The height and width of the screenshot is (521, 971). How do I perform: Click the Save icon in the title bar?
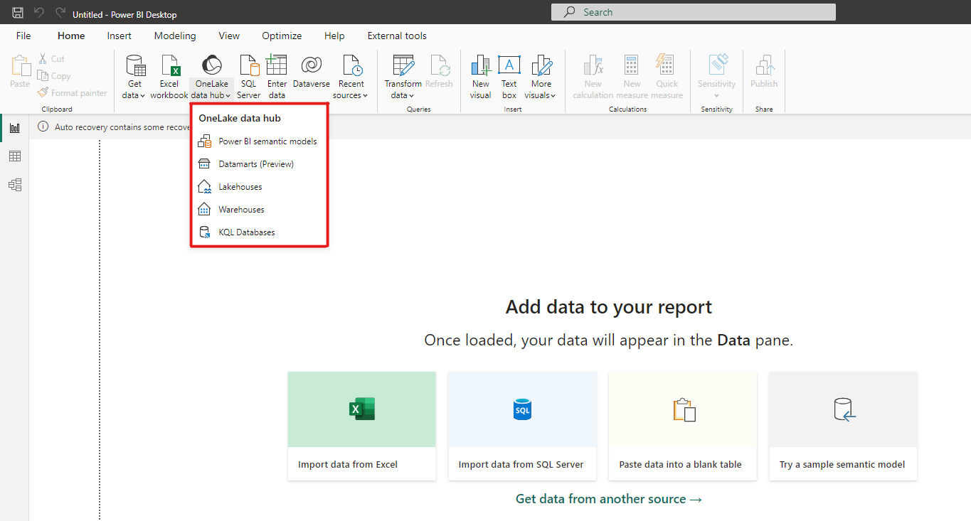[x=18, y=11]
